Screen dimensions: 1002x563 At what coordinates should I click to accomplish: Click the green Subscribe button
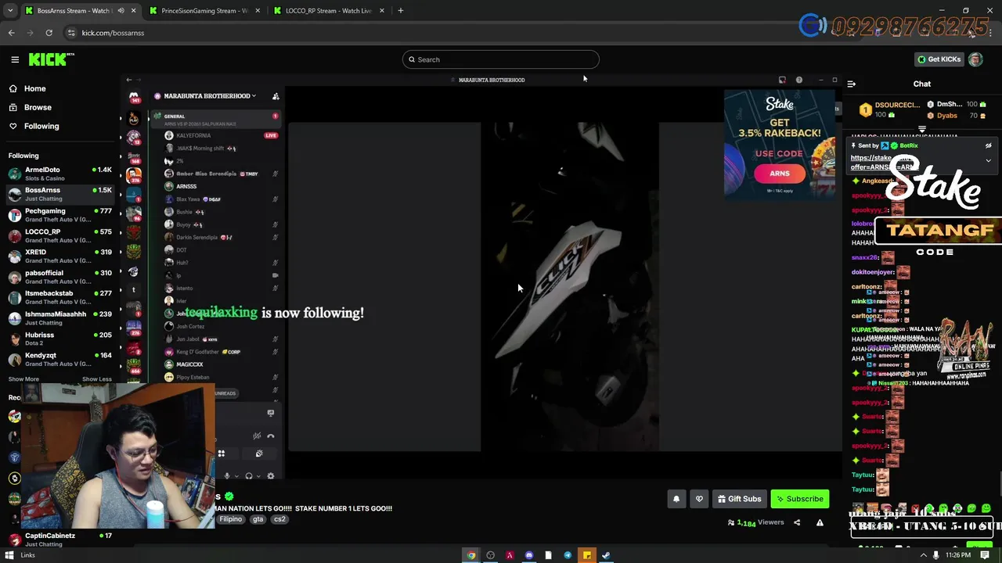click(799, 499)
